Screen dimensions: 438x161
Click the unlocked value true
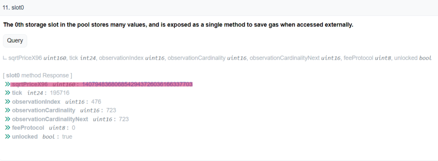[67, 137]
